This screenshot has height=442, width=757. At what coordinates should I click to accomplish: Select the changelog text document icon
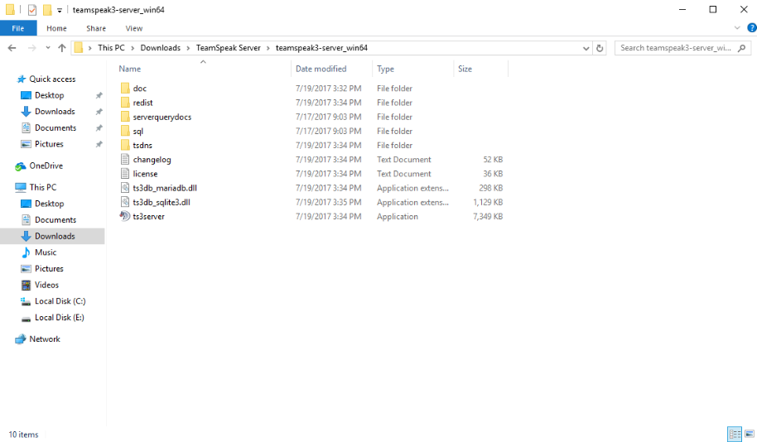[125, 159]
